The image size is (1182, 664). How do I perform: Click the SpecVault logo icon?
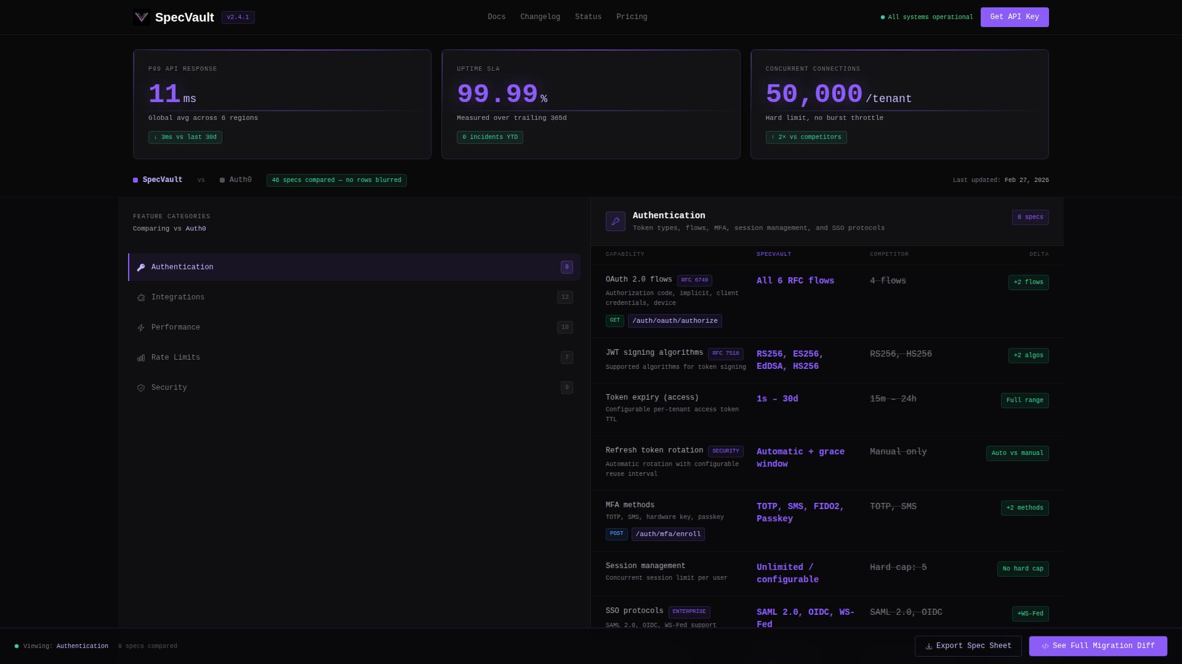pyautogui.click(x=142, y=17)
